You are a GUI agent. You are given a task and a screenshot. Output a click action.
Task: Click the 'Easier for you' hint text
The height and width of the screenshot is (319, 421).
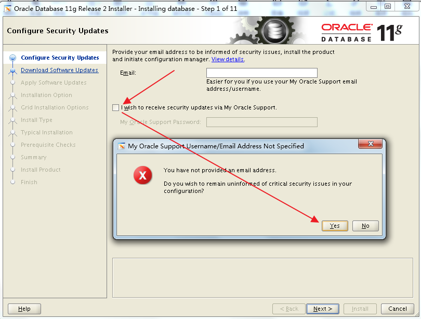click(x=282, y=85)
